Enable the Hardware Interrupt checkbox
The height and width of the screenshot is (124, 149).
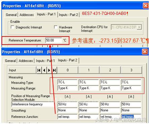coord(55,27)
